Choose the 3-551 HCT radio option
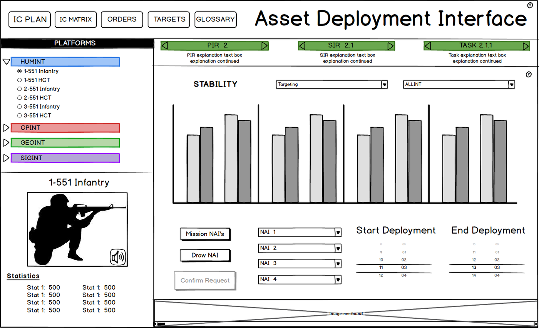Viewport: 539px width, 328px height. [x=20, y=115]
